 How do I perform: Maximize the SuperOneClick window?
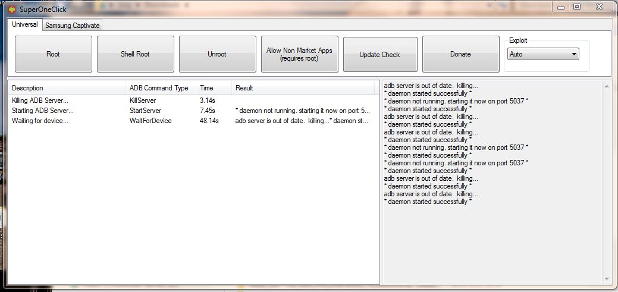click(576, 7)
